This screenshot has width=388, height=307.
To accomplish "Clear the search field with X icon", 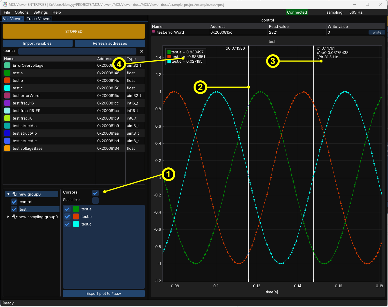I will pyautogui.click(x=142, y=51).
